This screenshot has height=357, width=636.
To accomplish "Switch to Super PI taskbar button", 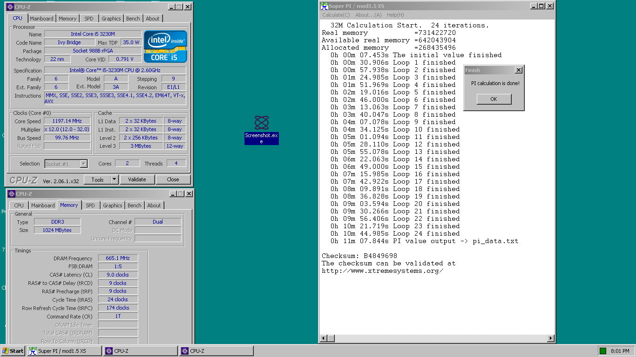I will click(x=64, y=351).
